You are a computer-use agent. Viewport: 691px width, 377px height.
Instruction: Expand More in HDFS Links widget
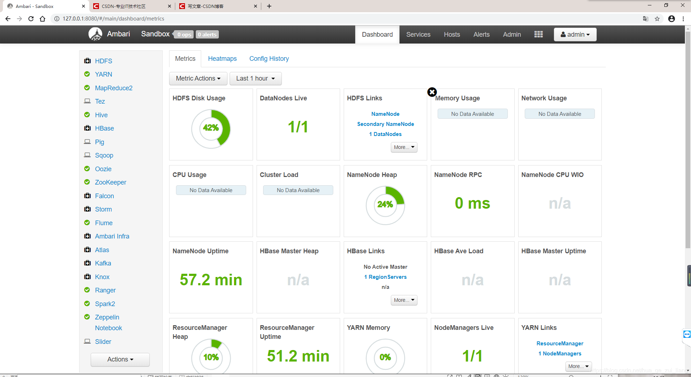(x=404, y=147)
